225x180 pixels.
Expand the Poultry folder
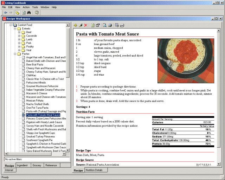19,47
